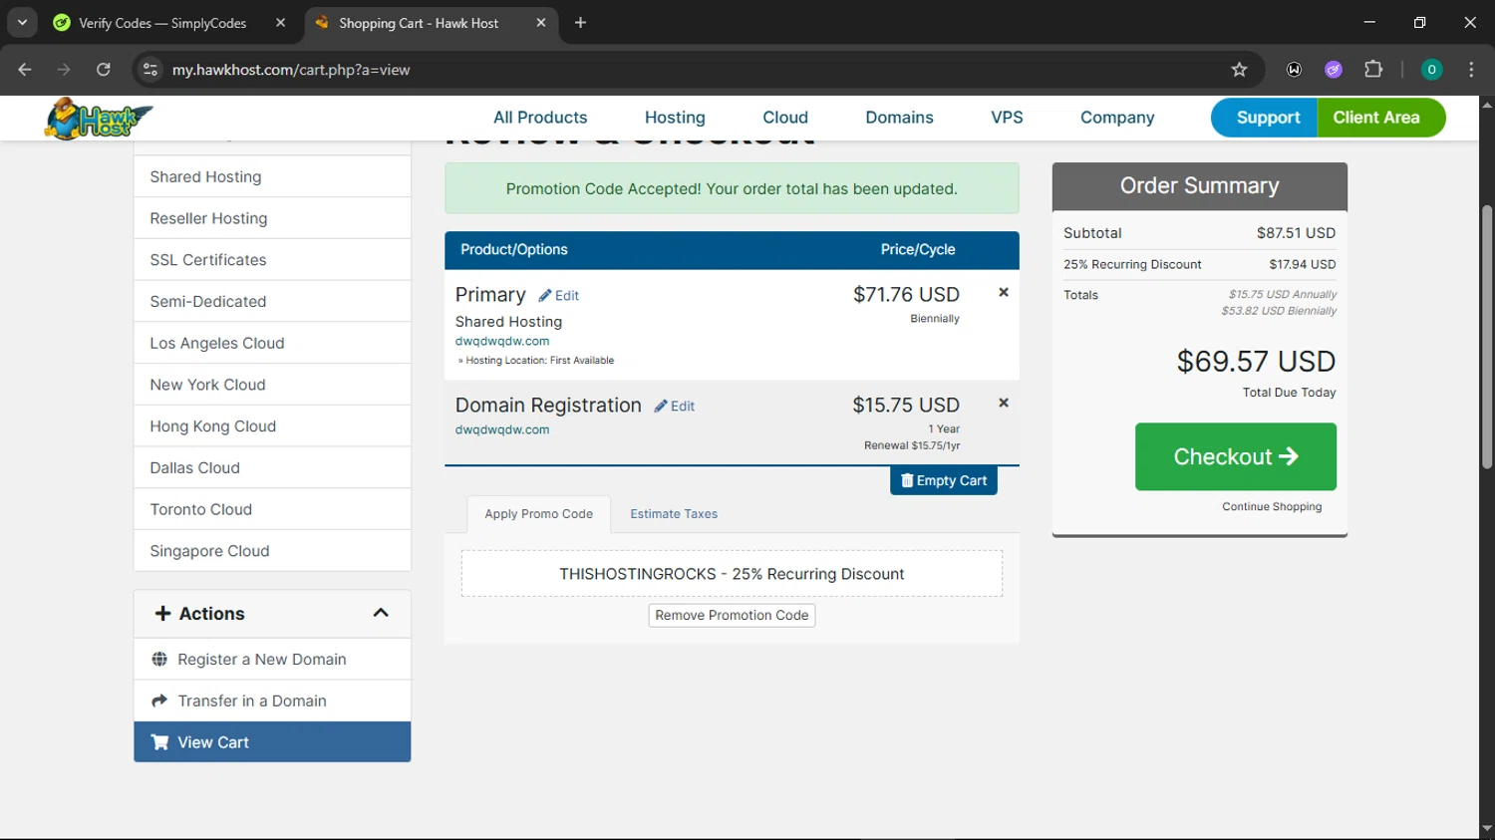Open a new browser tab
Viewport: 1495px width, 840px height.
coord(581,23)
